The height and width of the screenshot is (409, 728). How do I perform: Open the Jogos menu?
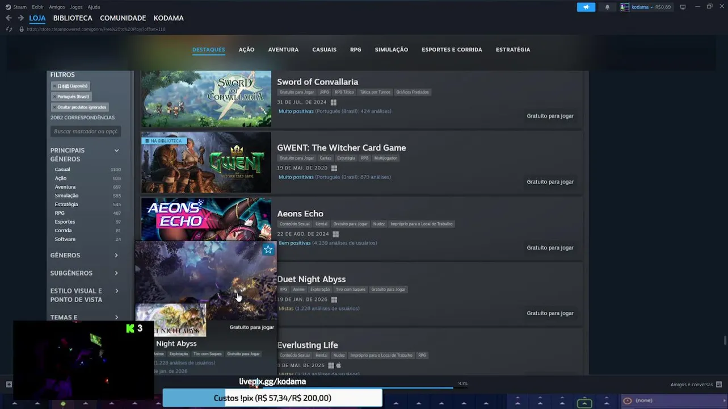76,7
